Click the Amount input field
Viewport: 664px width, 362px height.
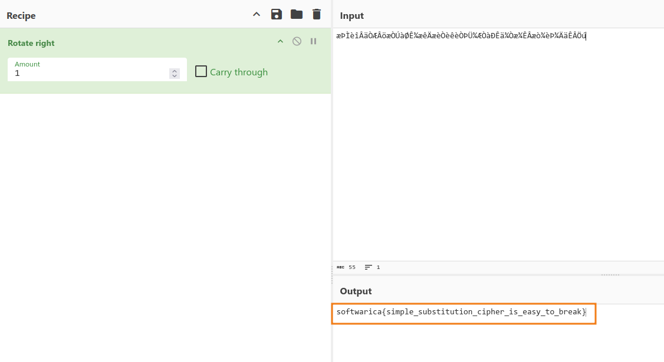[88, 74]
